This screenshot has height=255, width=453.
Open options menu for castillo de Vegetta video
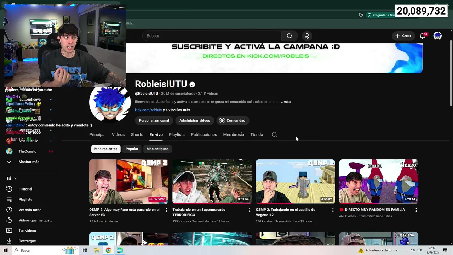coord(333,210)
